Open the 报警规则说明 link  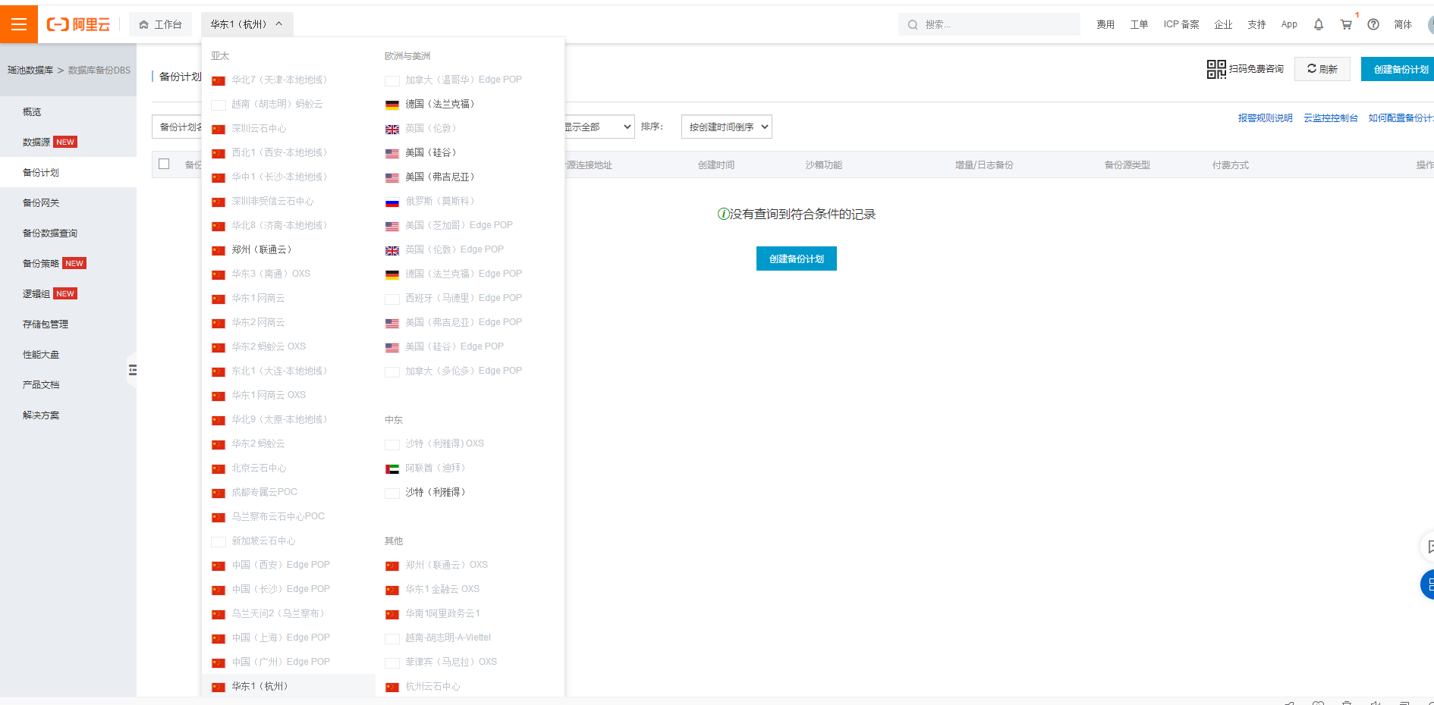(x=1265, y=118)
